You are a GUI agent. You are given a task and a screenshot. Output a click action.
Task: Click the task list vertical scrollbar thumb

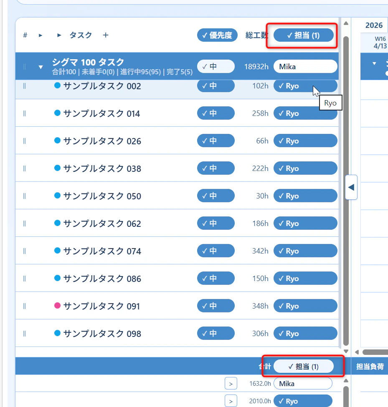click(x=346, y=191)
